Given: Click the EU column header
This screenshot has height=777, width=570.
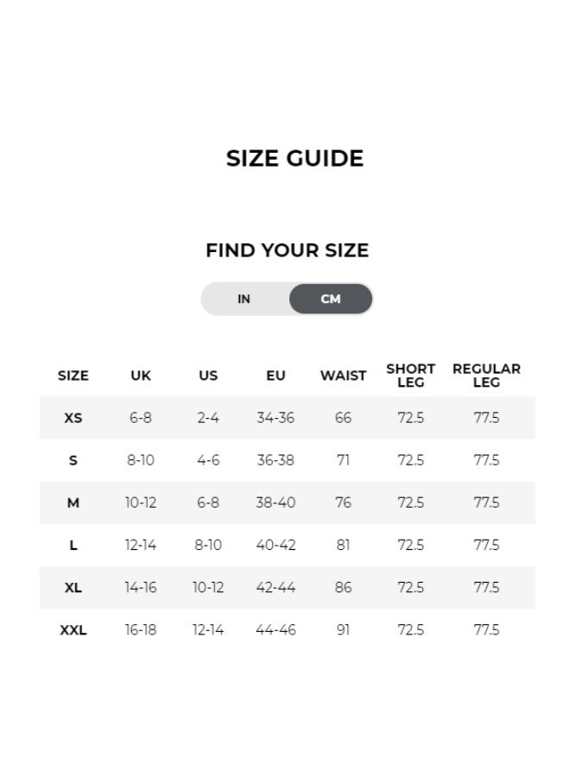Looking at the screenshot, I should (276, 376).
